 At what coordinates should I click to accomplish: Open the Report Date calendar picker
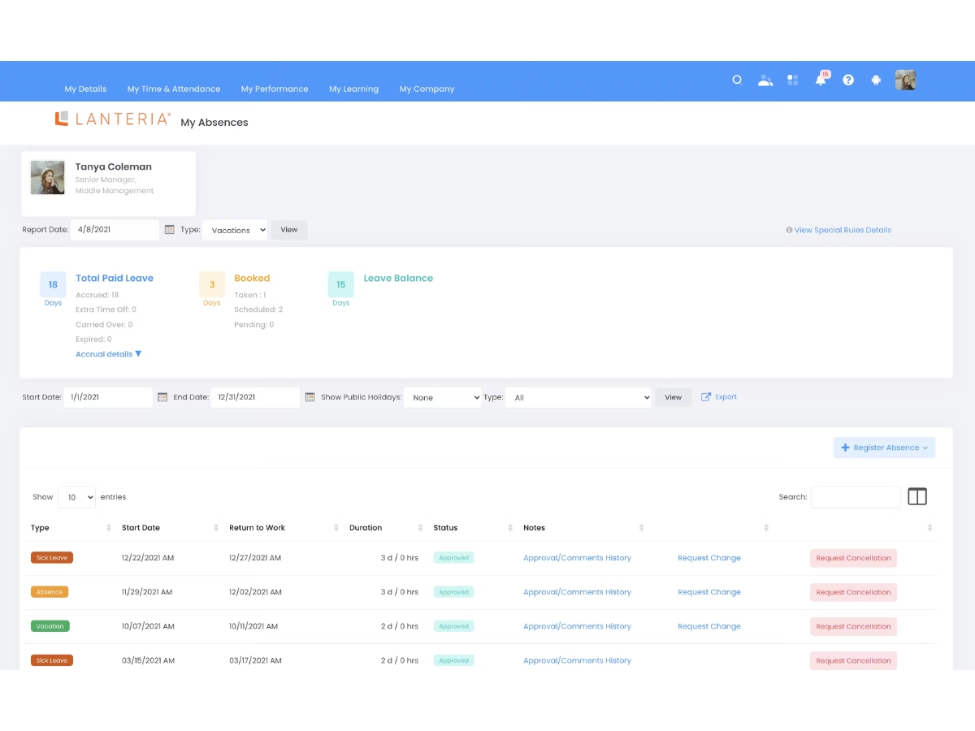(x=169, y=230)
